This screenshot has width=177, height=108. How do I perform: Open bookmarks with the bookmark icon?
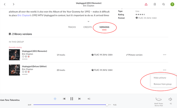click(155, 4)
